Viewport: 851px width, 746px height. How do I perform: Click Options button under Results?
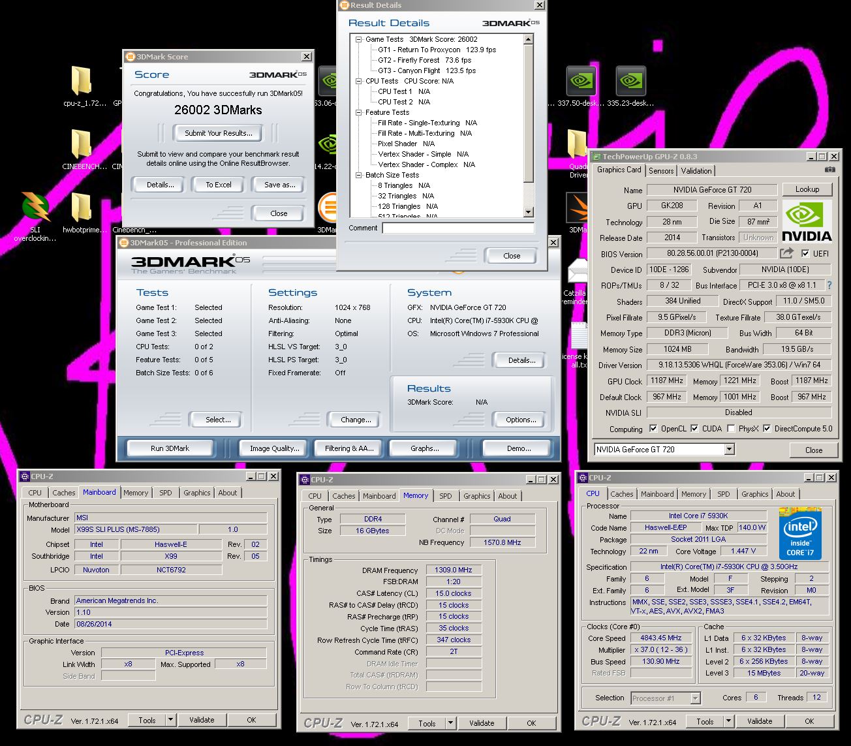(521, 420)
